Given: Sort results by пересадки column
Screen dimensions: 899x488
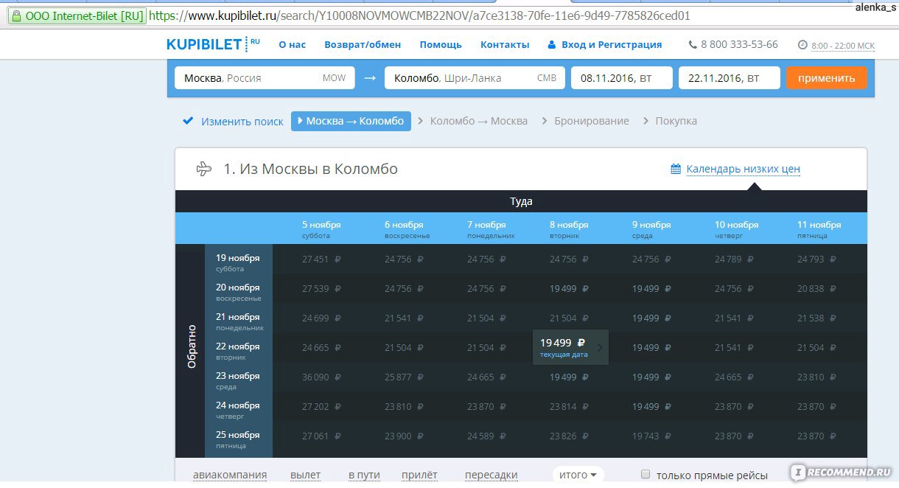Looking at the screenshot, I should (x=491, y=475).
